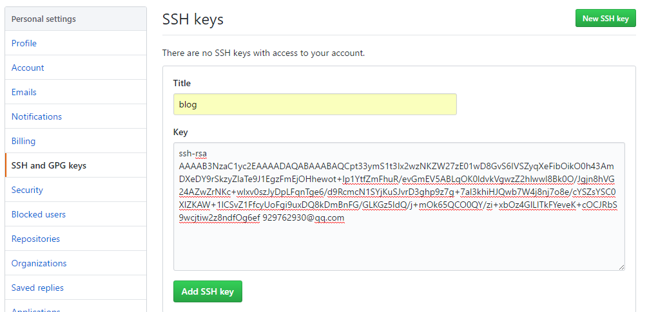658x312 pixels.
Task: Select SSH and GPG keys menu item
Action: [x=49, y=165]
